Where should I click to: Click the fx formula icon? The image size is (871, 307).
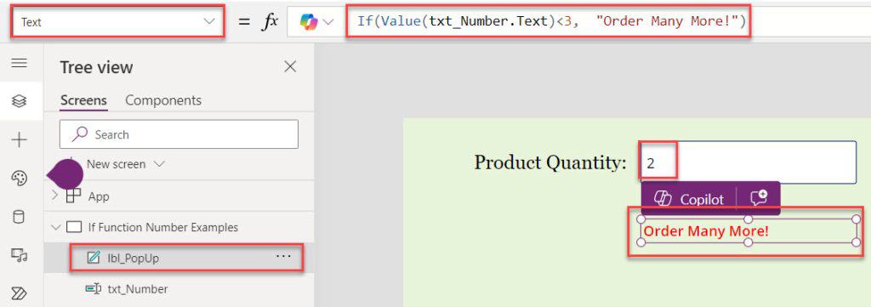tap(270, 22)
